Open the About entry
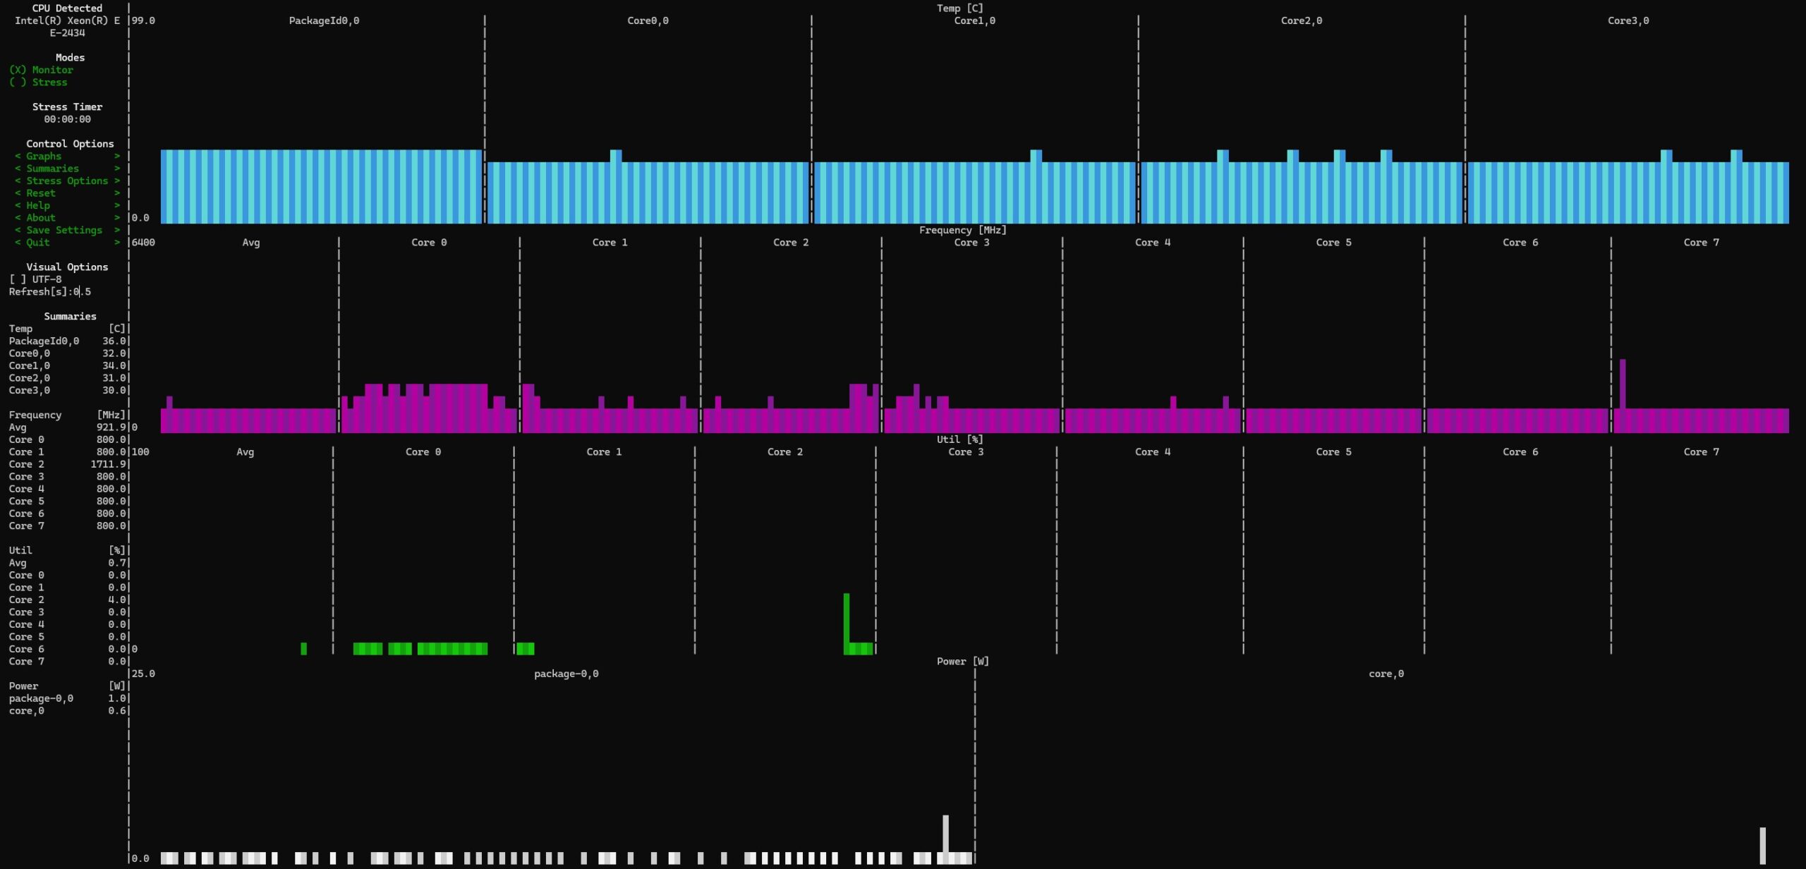This screenshot has width=1806, height=869. [x=41, y=218]
